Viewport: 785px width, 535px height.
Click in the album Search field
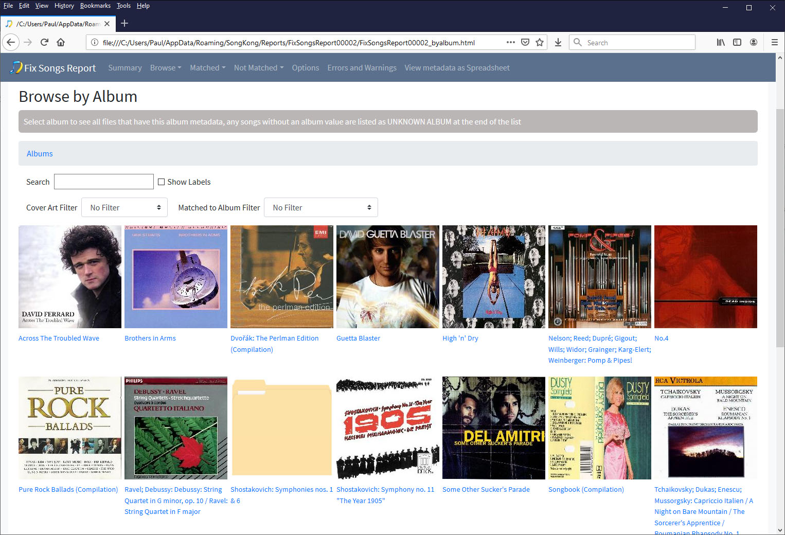[104, 182]
